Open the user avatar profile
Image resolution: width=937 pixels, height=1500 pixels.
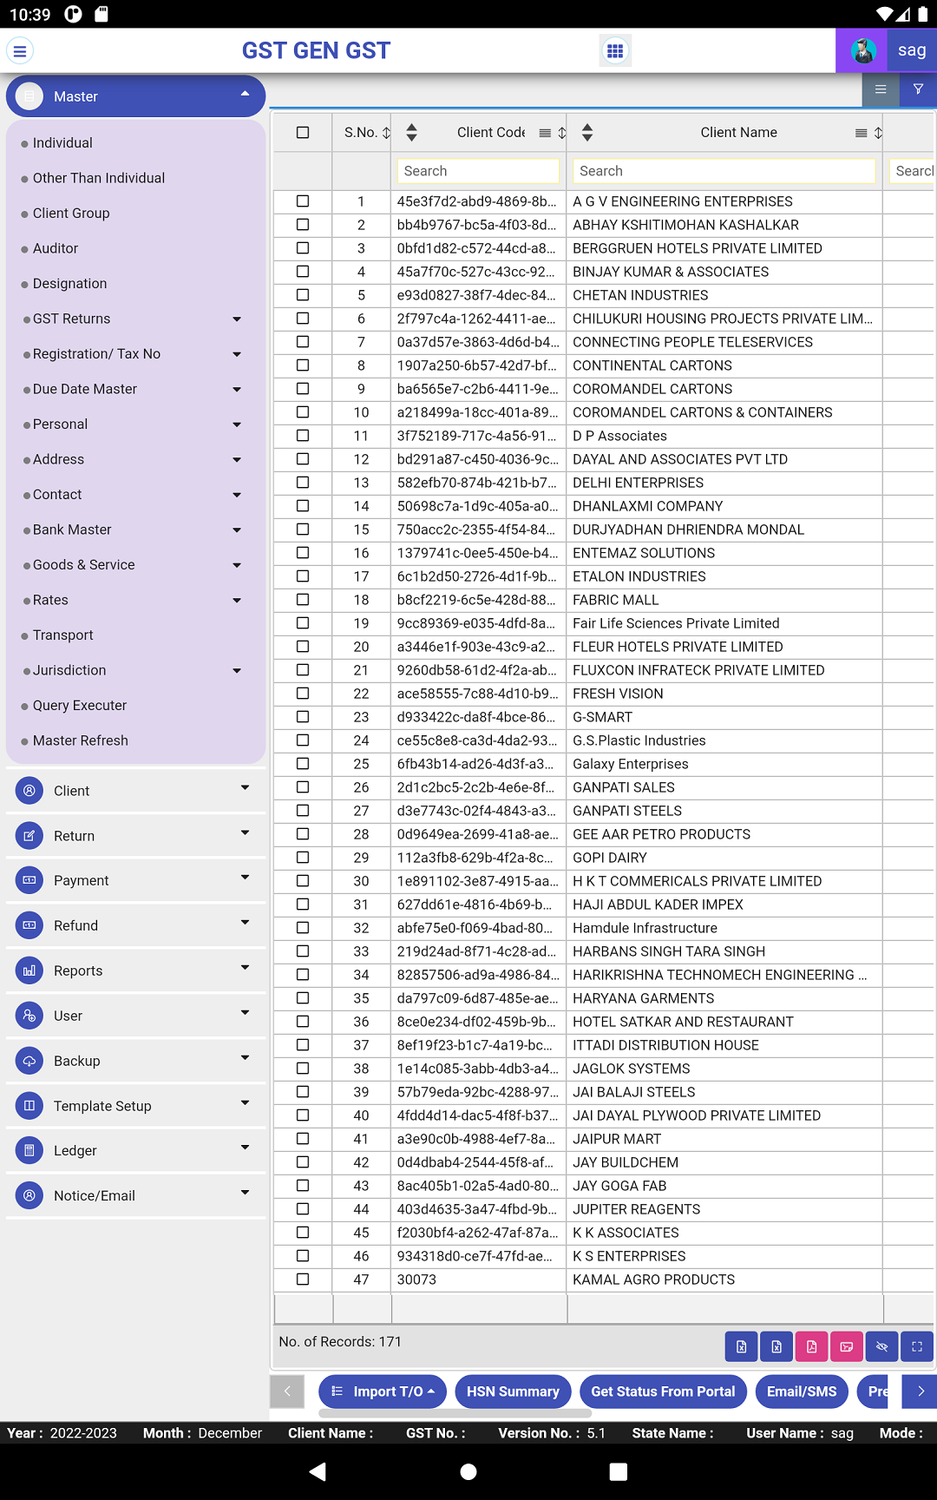click(x=862, y=51)
